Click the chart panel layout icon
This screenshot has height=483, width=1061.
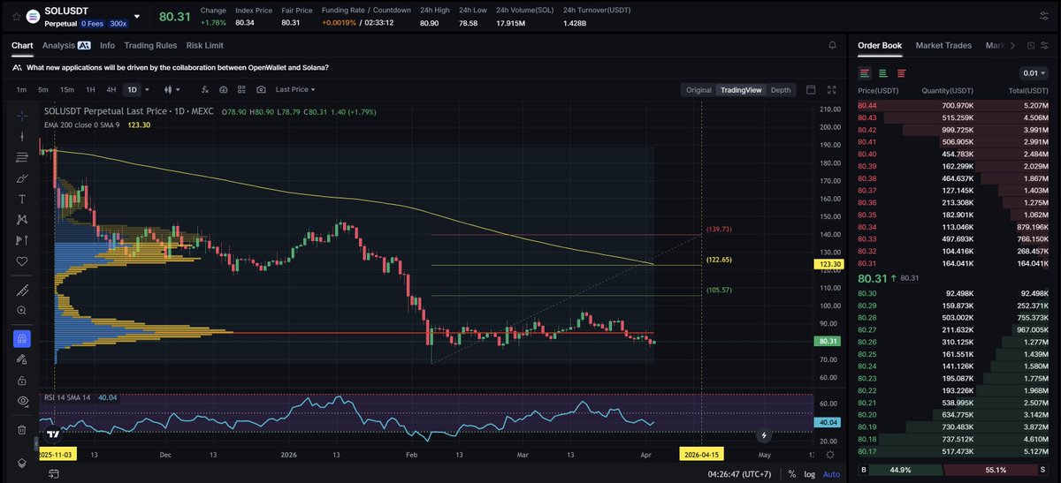811,89
